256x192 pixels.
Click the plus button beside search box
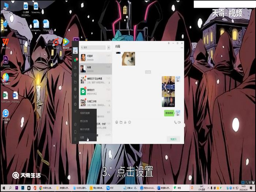tap(109, 48)
